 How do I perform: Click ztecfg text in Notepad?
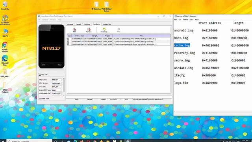pos(180,75)
